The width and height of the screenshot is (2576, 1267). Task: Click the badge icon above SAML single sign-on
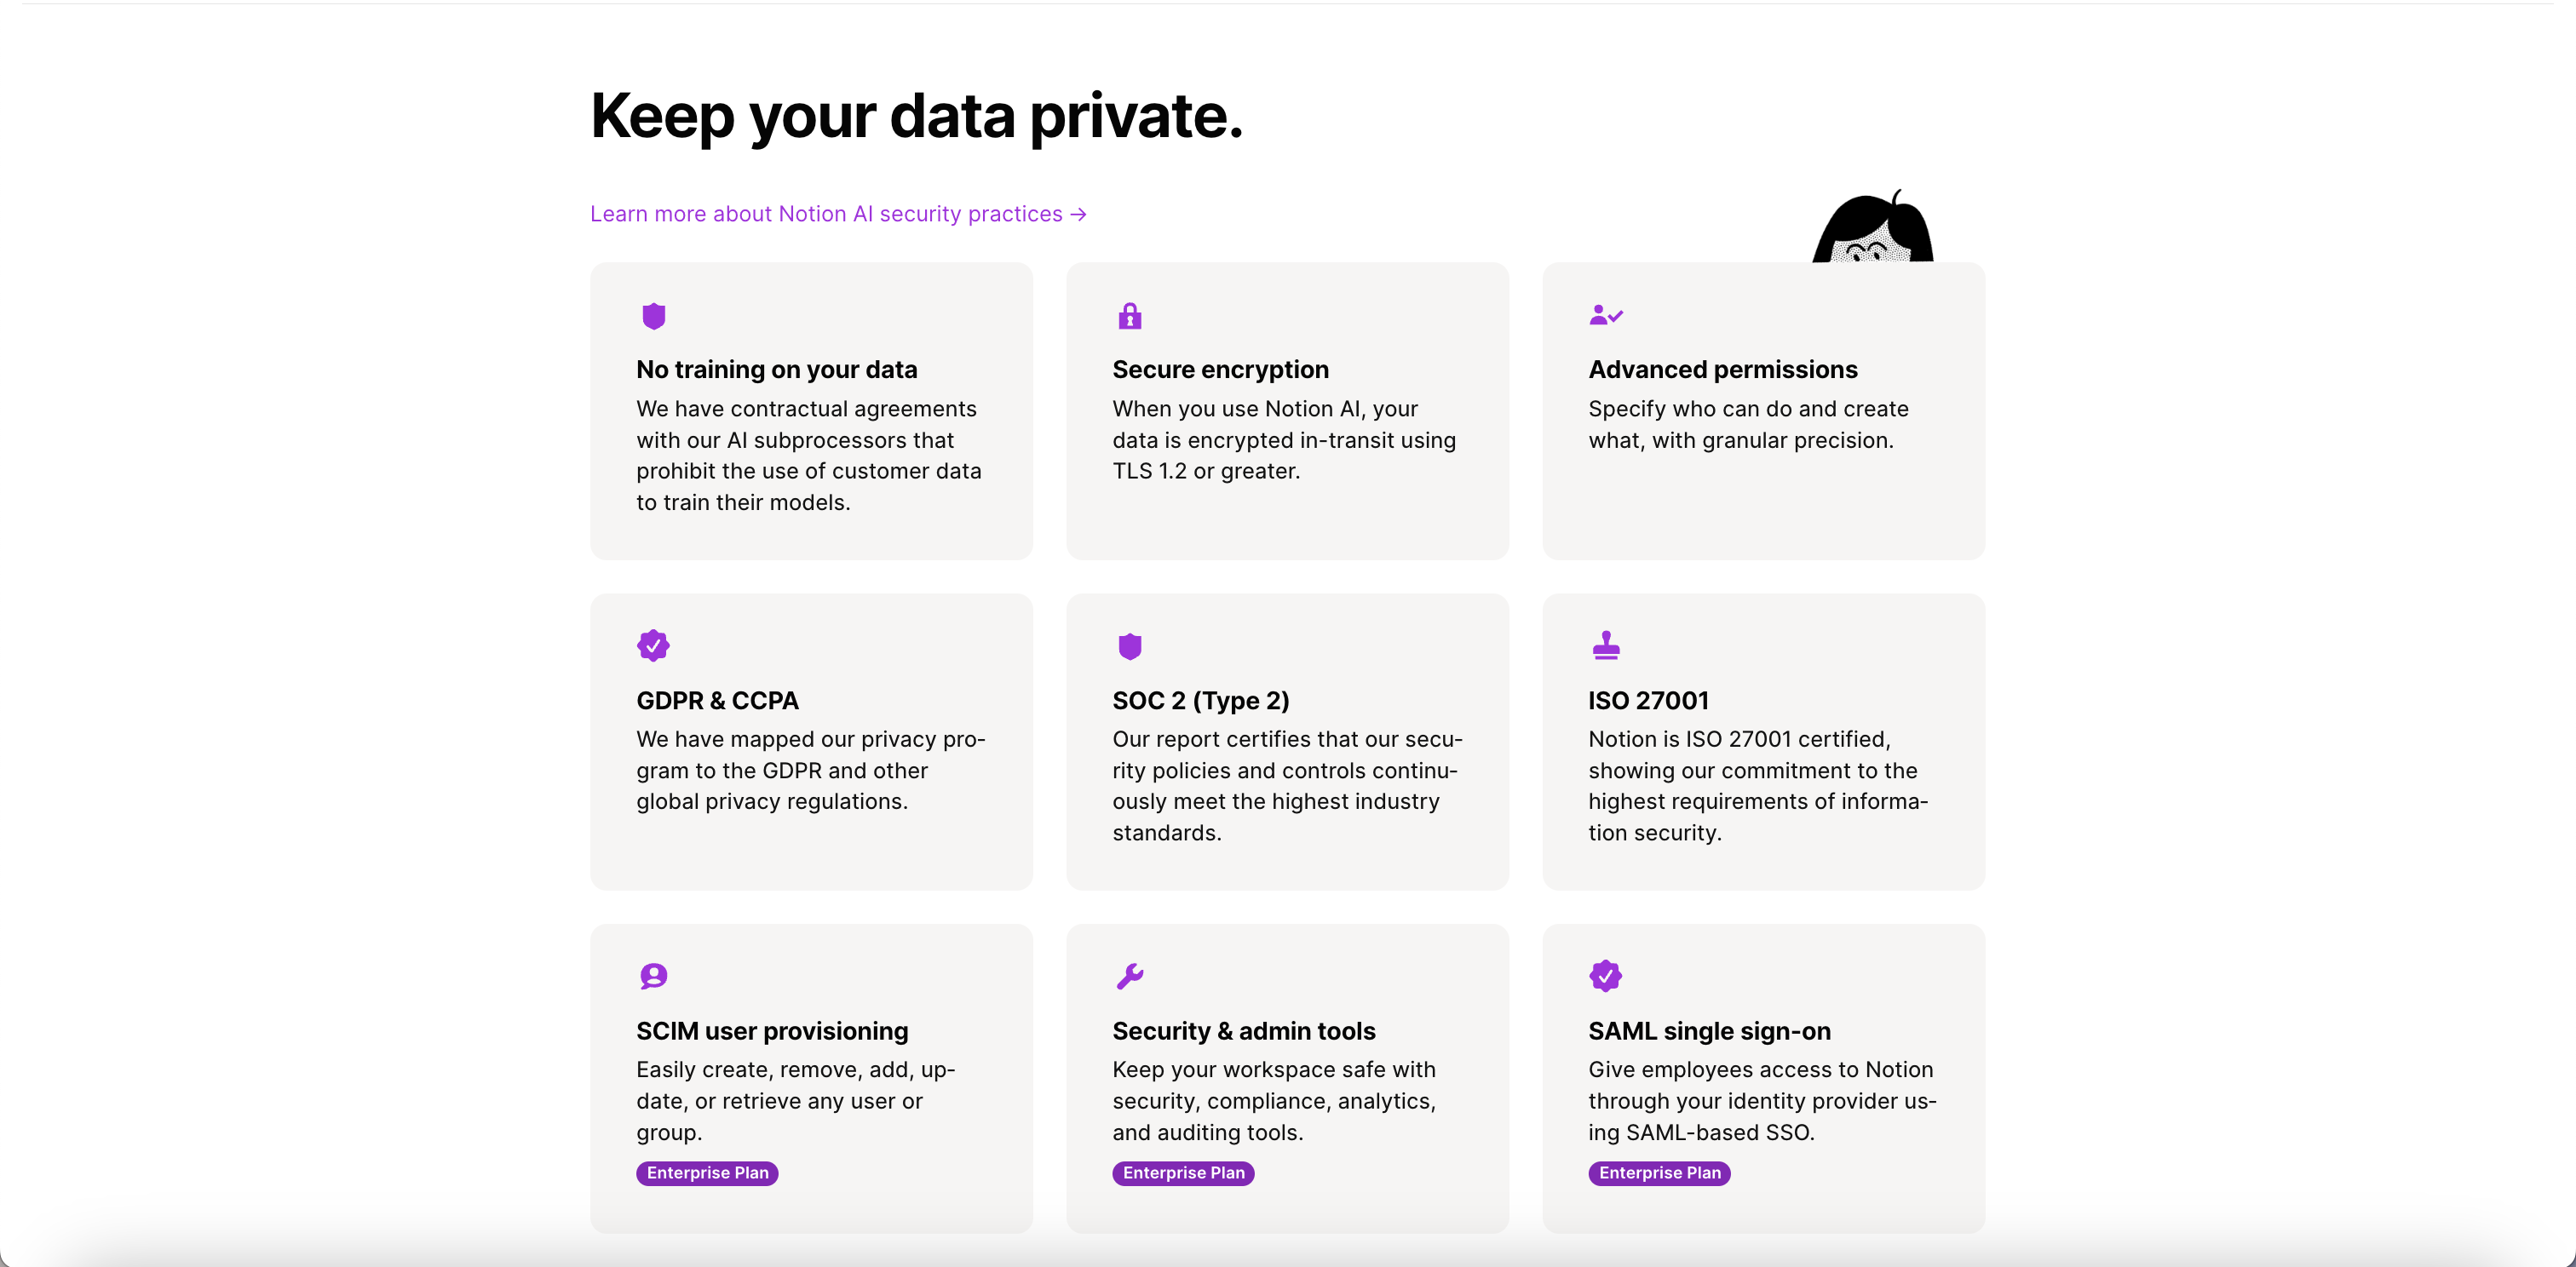coord(1605,977)
